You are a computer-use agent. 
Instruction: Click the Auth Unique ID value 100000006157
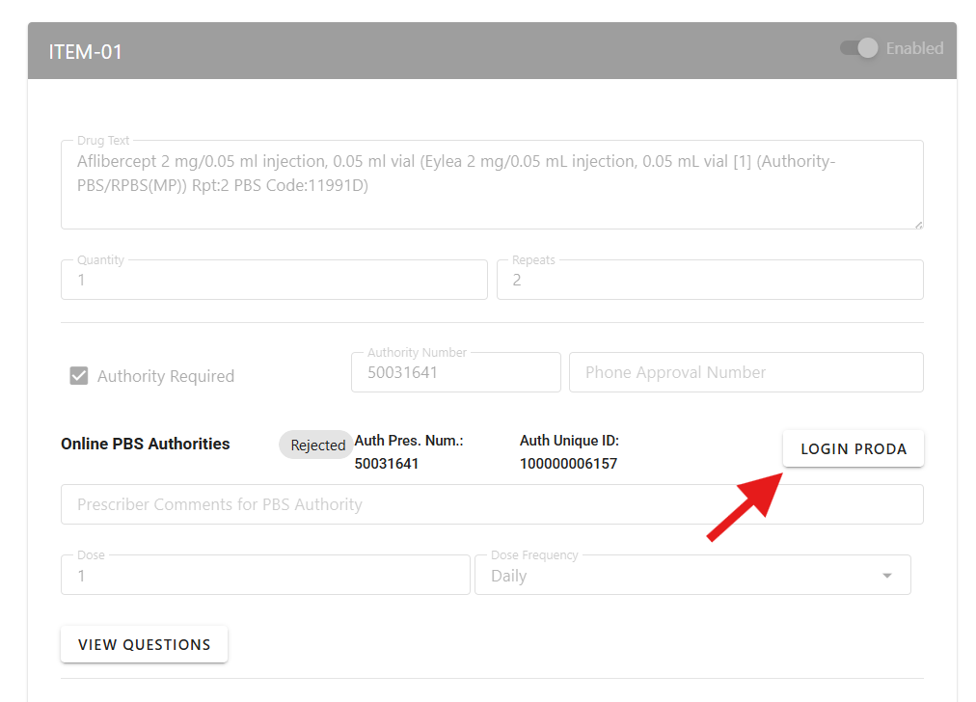pyautogui.click(x=568, y=464)
